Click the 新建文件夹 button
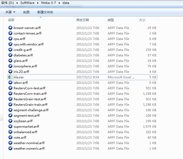Viewport: 183px width, 159px height. pyautogui.click(x=45, y=12)
